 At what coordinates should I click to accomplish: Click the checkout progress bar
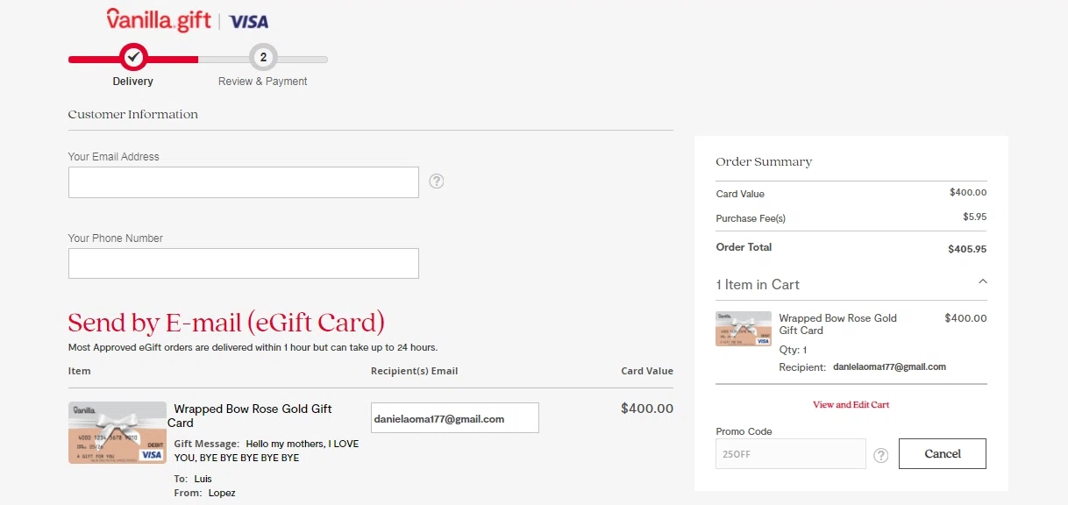(x=197, y=60)
